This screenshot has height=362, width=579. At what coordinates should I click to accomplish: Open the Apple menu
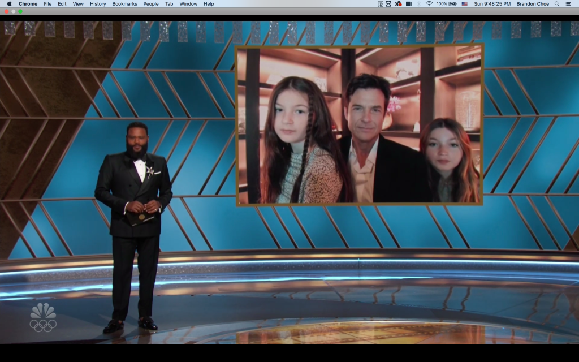tap(9, 4)
